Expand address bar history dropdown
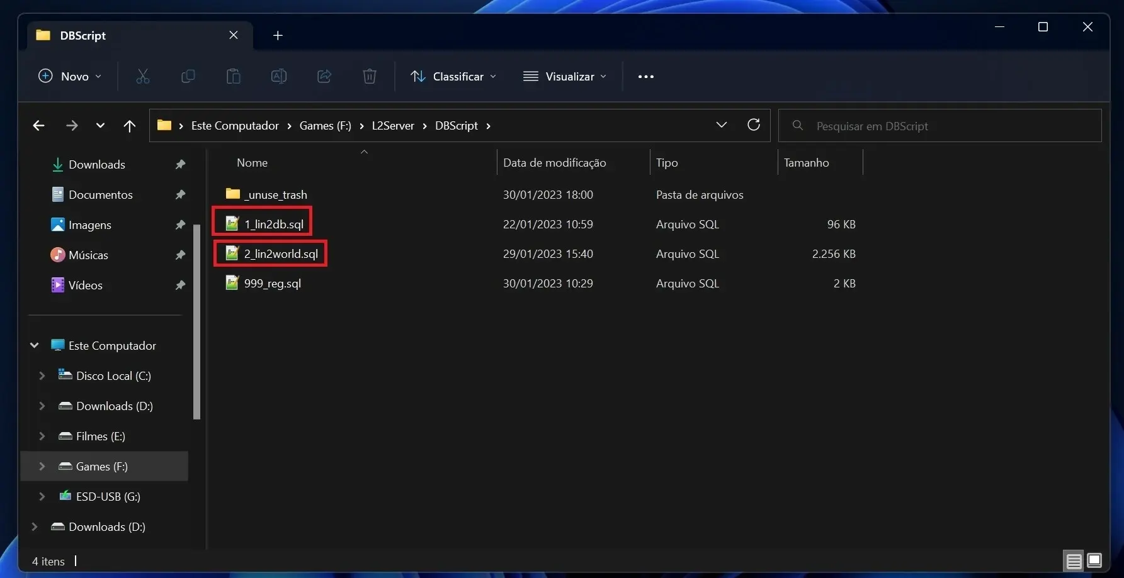This screenshot has width=1124, height=578. coord(722,125)
